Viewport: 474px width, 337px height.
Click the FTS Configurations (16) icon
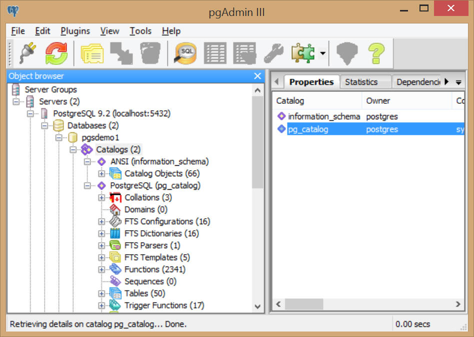(x=115, y=221)
